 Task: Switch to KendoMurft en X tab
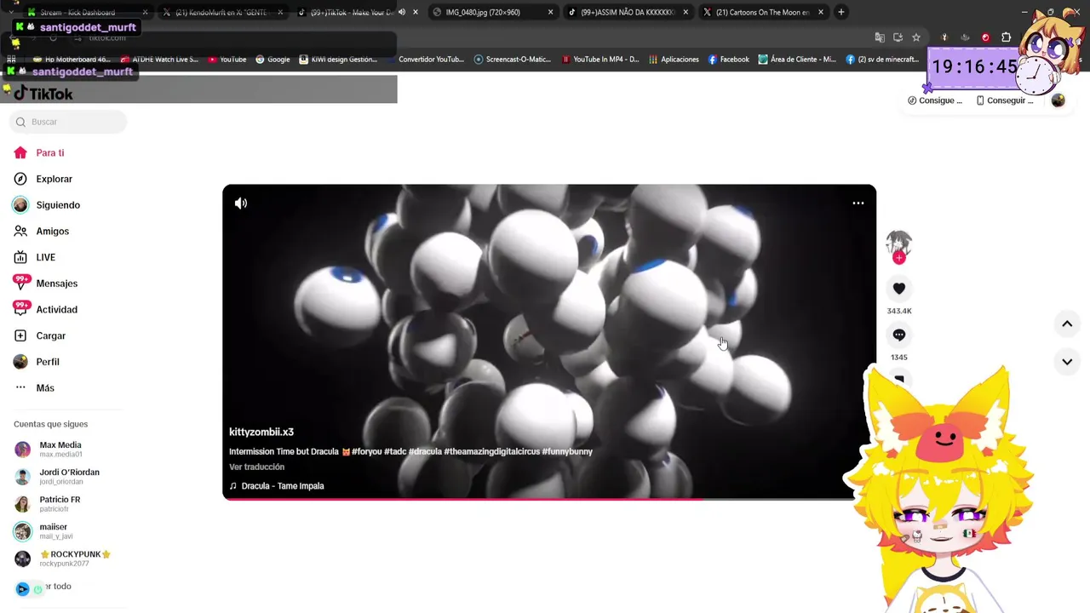[221, 13]
